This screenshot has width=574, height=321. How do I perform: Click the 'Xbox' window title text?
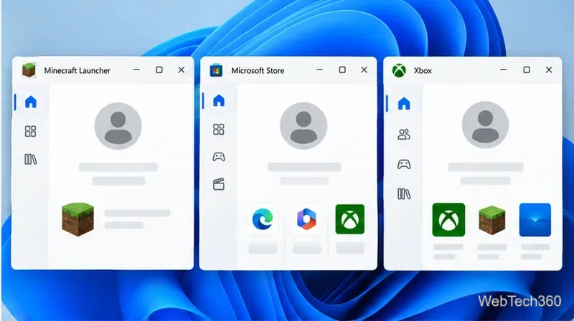click(x=423, y=70)
